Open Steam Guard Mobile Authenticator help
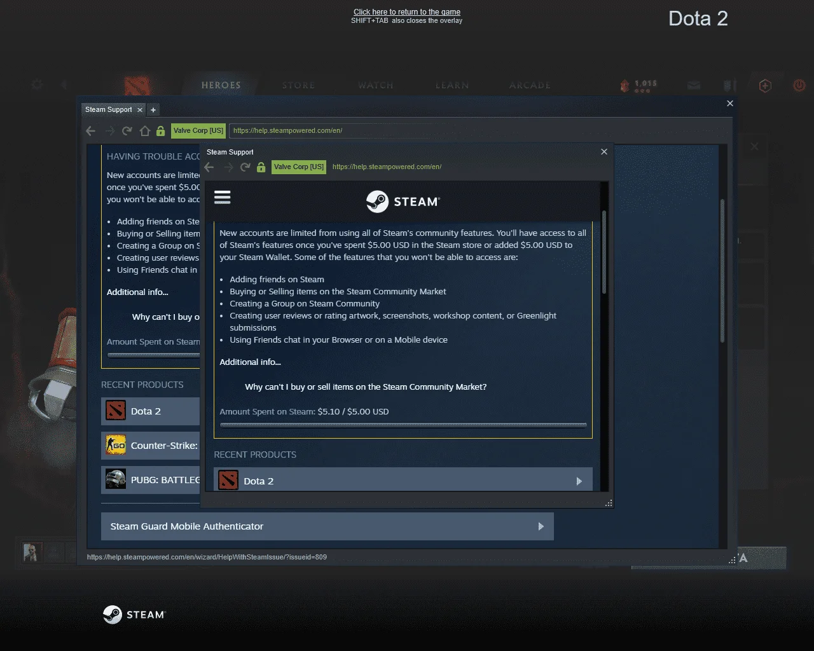Image resolution: width=814 pixels, height=651 pixels. point(328,526)
